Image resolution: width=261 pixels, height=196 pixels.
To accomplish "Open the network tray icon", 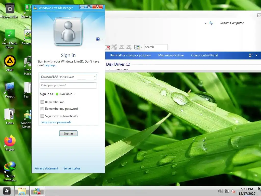I will pyautogui.click(x=227, y=191).
